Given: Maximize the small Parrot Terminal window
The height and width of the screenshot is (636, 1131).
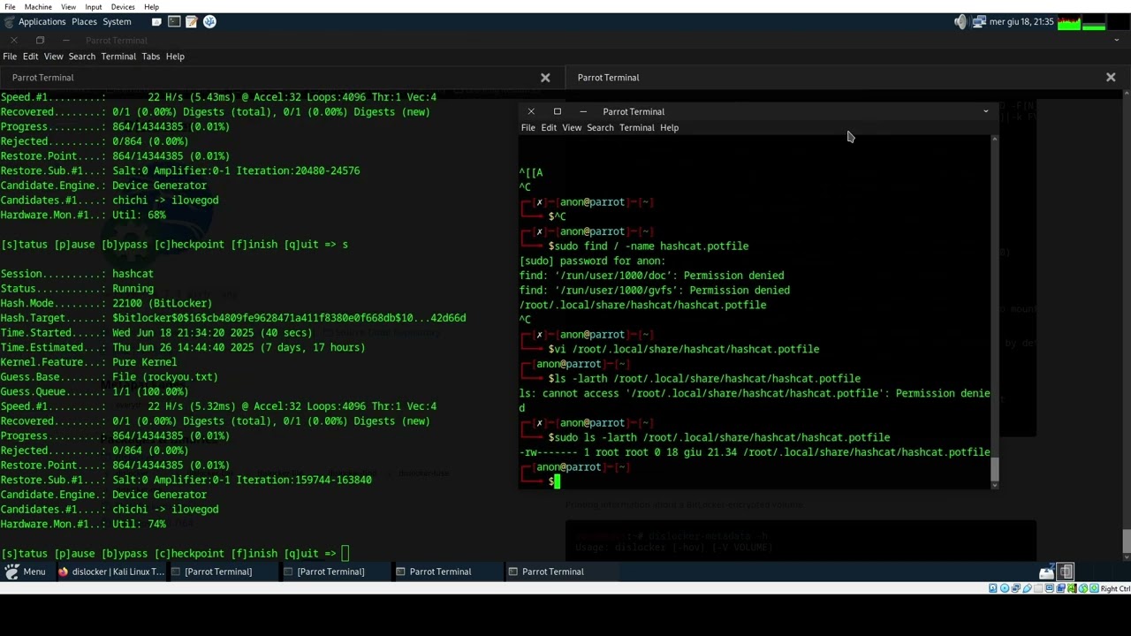Looking at the screenshot, I should [558, 111].
